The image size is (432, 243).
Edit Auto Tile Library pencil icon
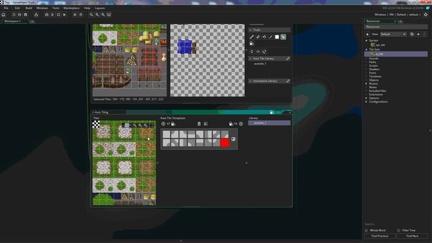(x=288, y=59)
